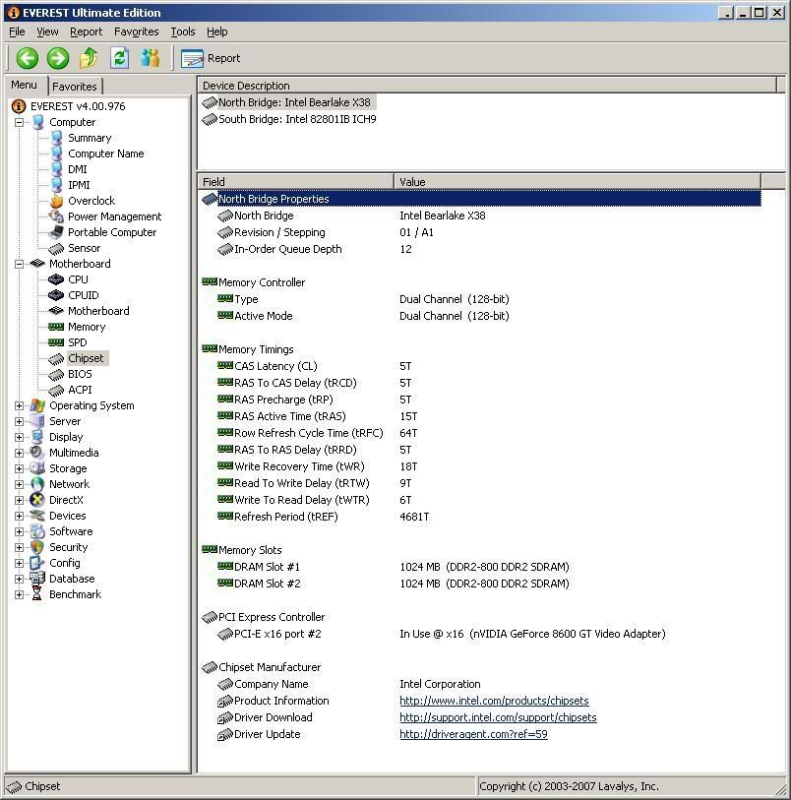Click the Security shield icon
The image size is (791, 800).
pos(36,547)
